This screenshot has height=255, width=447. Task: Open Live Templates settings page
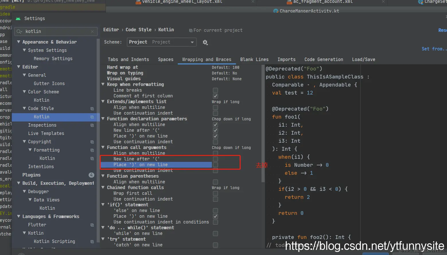coord(46,134)
